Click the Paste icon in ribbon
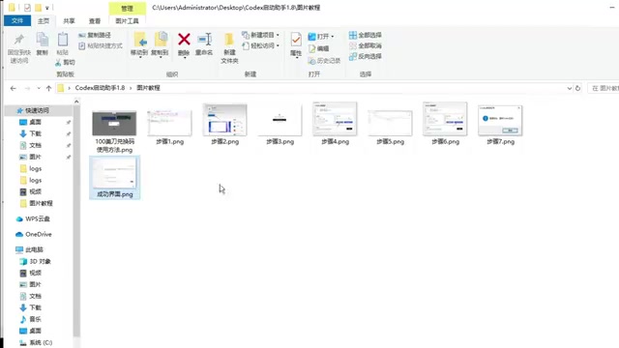619x348 pixels. (x=62, y=40)
